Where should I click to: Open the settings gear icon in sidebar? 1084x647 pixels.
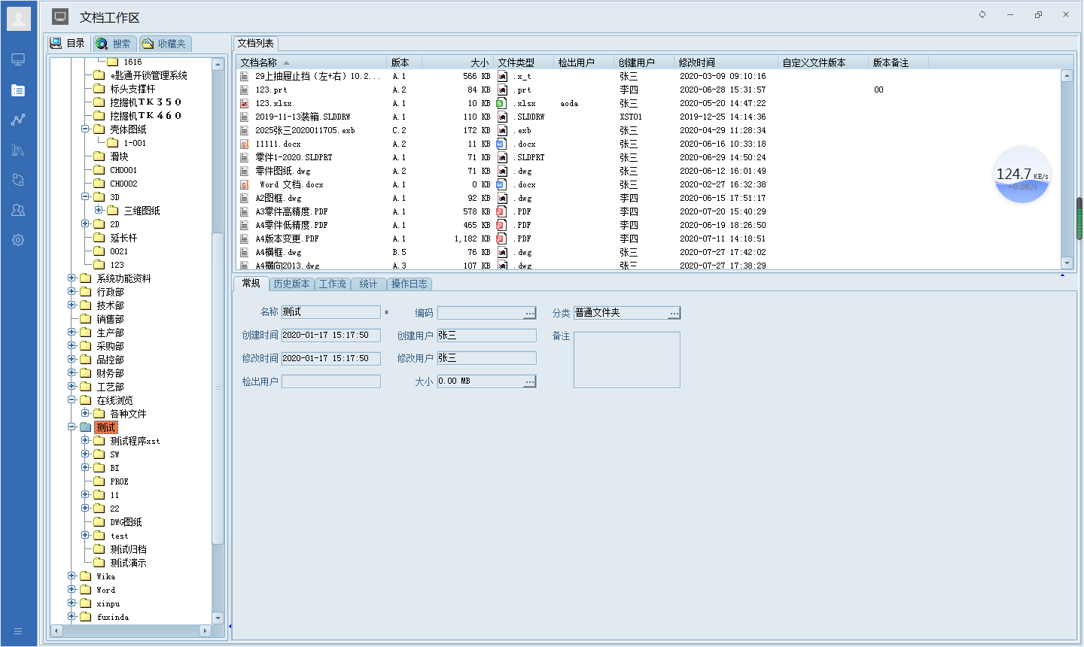18,239
